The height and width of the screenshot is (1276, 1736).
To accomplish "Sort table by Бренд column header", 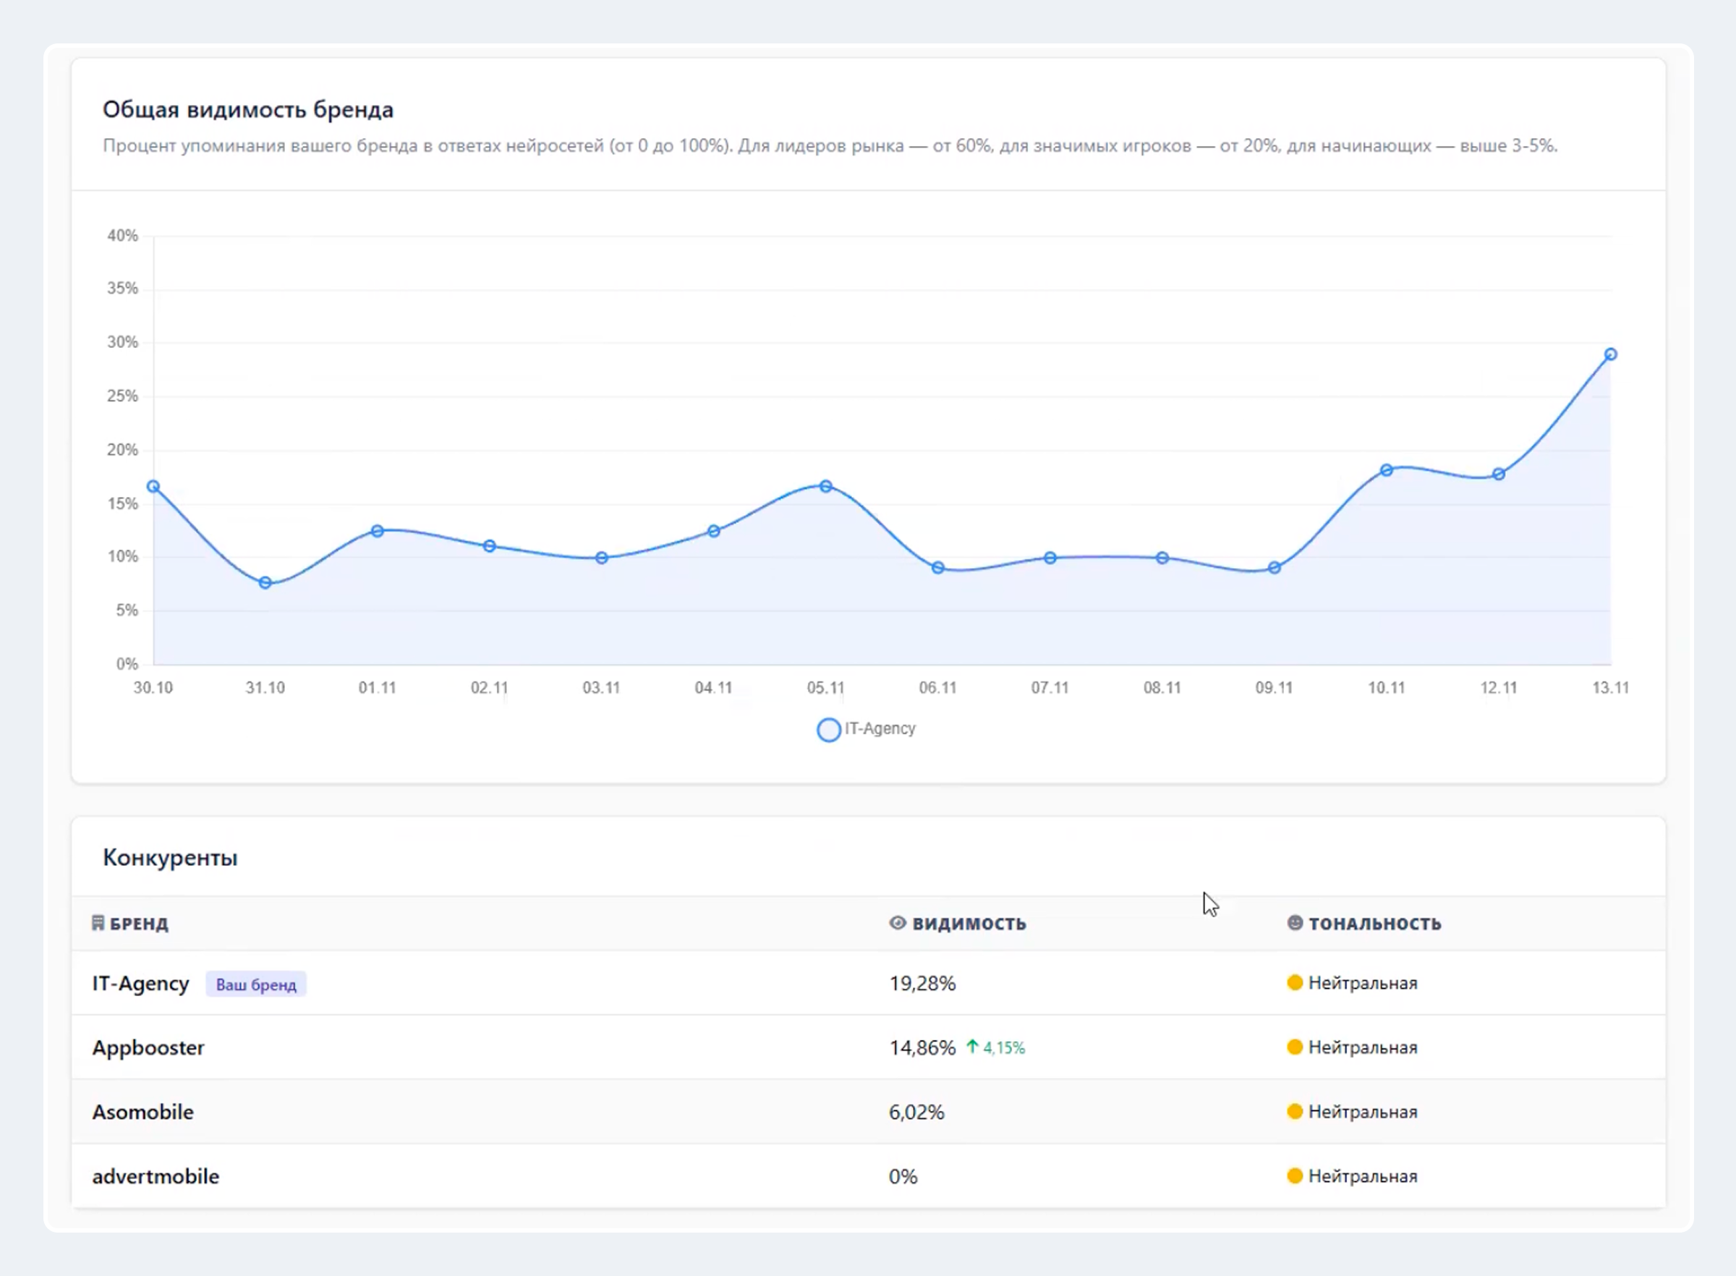I will point(138,924).
